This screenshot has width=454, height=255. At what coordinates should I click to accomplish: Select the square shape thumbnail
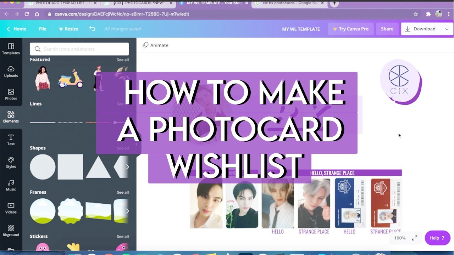click(x=71, y=167)
